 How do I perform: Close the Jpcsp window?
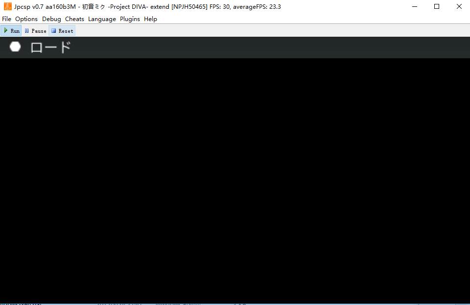pos(459,6)
